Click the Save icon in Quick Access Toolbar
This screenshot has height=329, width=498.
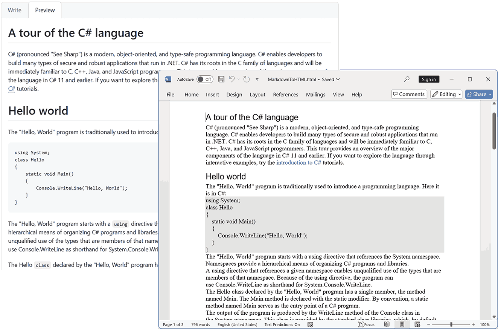[x=221, y=79]
